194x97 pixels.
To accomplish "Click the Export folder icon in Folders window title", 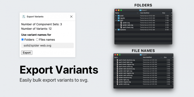I will [140, 10].
